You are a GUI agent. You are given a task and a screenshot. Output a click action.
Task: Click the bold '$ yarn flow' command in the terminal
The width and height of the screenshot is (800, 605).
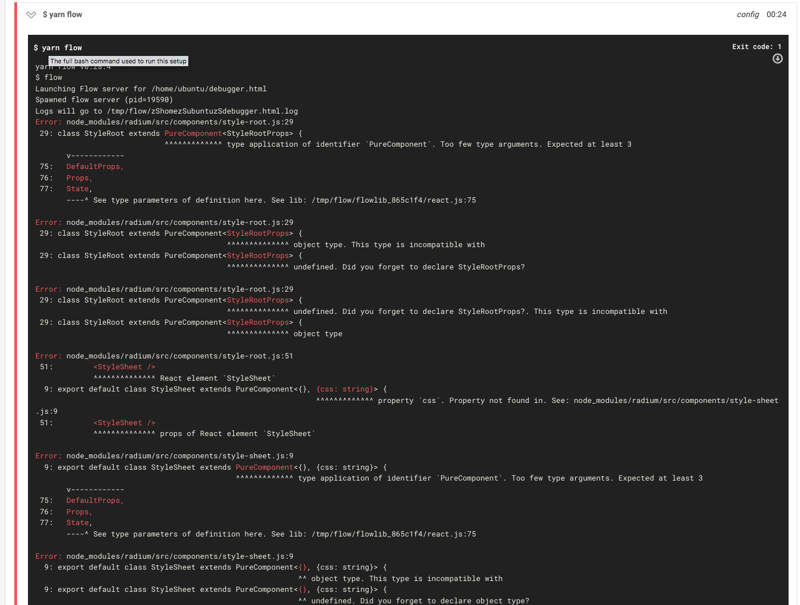(x=58, y=48)
